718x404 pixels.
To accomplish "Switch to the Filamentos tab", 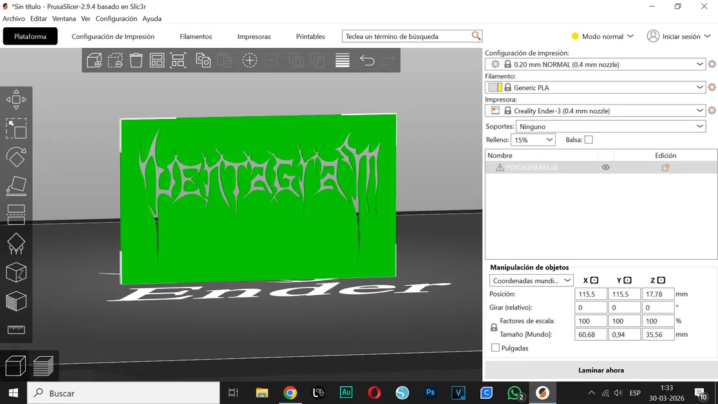I will pos(196,36).
